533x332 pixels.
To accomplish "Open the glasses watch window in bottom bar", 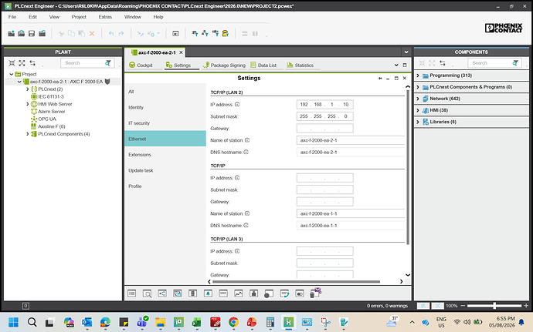I will pyautogui.click(x=223, y=293).
